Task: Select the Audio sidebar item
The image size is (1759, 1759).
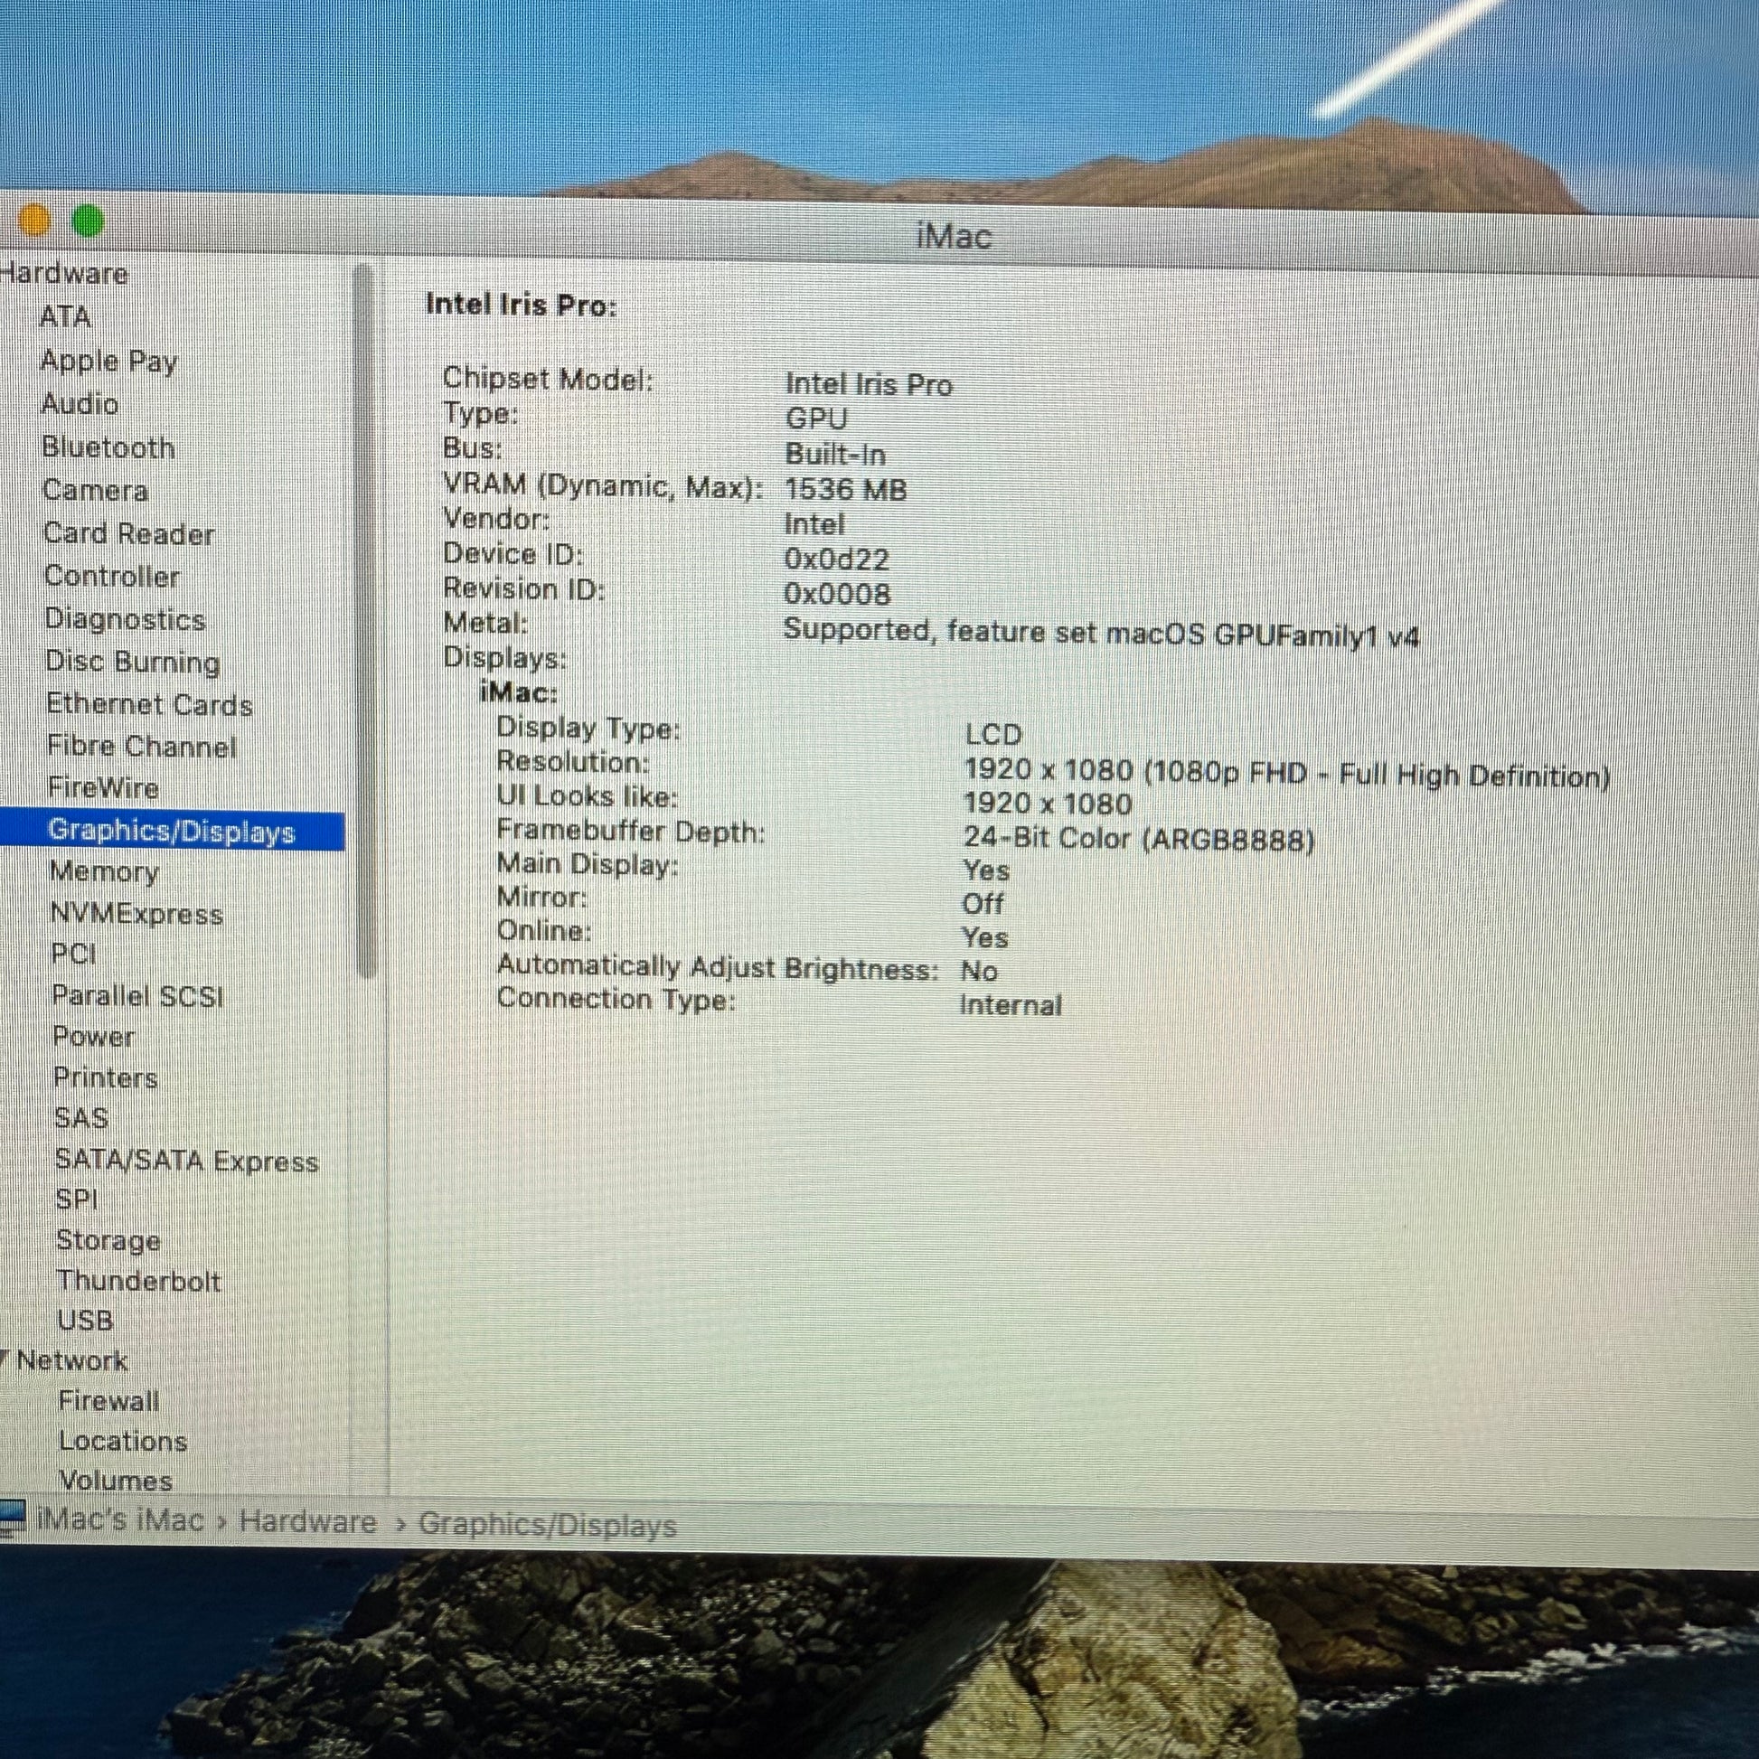Action: 80,403
